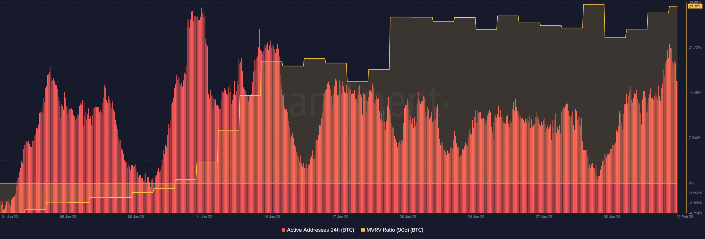The height and width of the screenshot is (239, 705).
Task: Select the 02 Feb 23 date label
Action: point(685,217)
